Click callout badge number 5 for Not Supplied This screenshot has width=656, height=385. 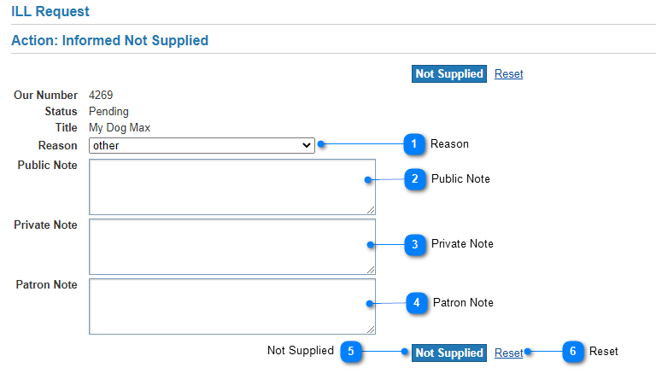(x=351, y=352)
